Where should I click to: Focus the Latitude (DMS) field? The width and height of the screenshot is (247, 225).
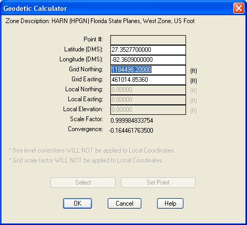click(148, 50)
